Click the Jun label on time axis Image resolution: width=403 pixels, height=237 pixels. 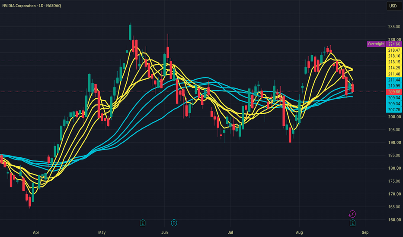pos(164,232)
